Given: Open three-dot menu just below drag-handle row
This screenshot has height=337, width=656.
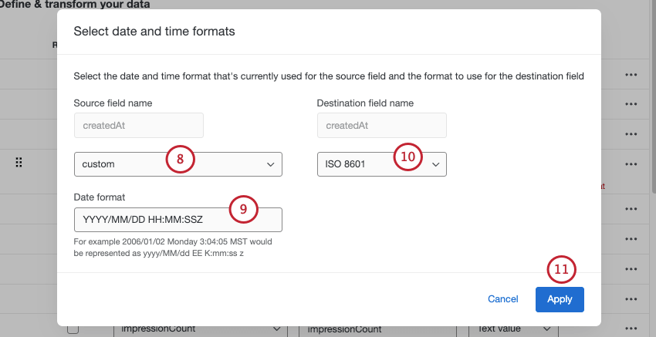Looking at the screenshot, I should (631, 208).
